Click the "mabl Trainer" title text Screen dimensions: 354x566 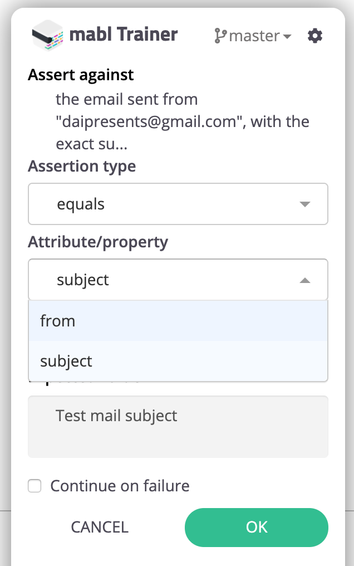(123, 35)
